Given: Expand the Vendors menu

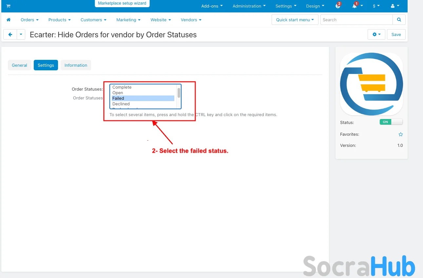Looking at the screenshot, I should 191,20.
